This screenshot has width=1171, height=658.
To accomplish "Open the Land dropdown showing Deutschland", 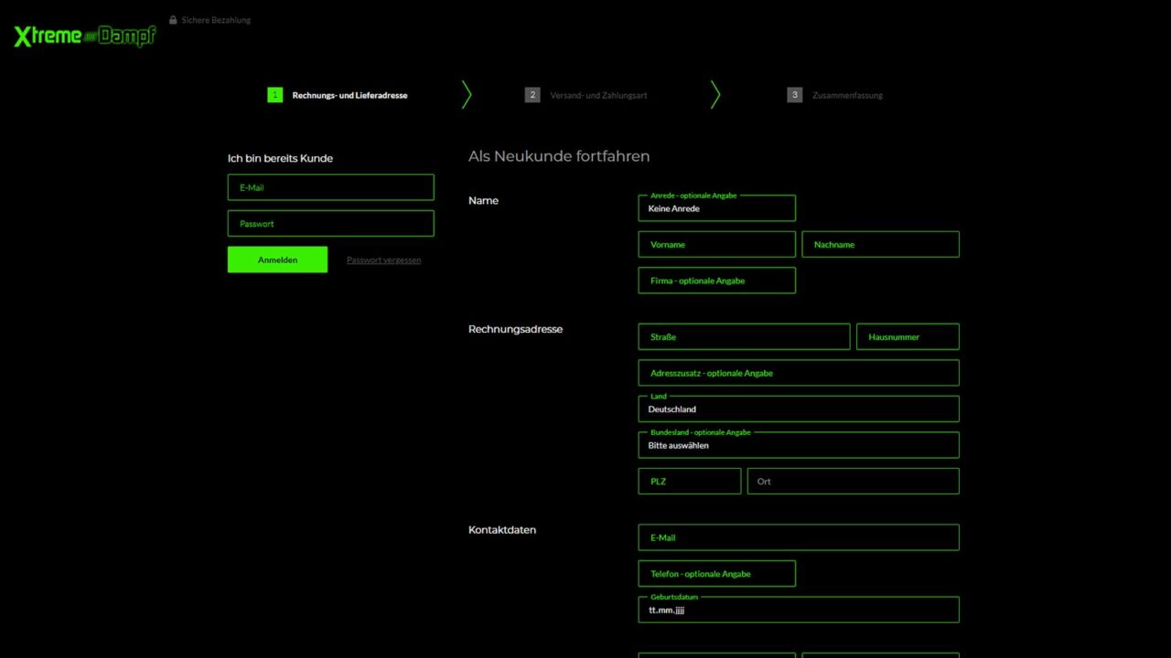I will (x=798, y=409).
